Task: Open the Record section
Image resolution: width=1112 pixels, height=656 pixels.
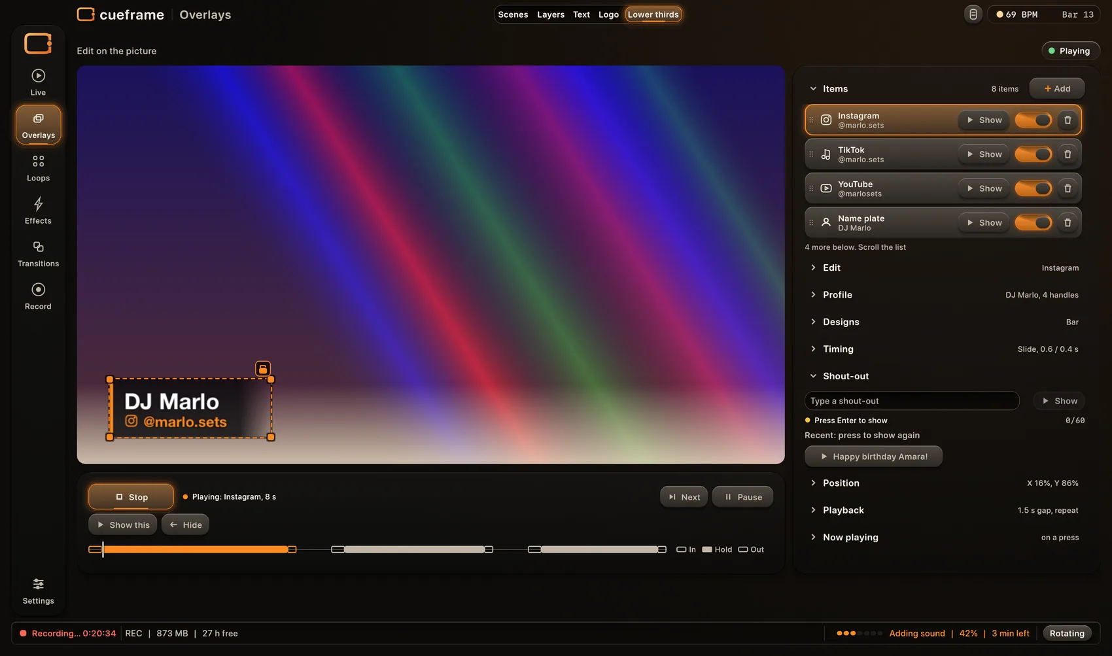Action: 38,296
